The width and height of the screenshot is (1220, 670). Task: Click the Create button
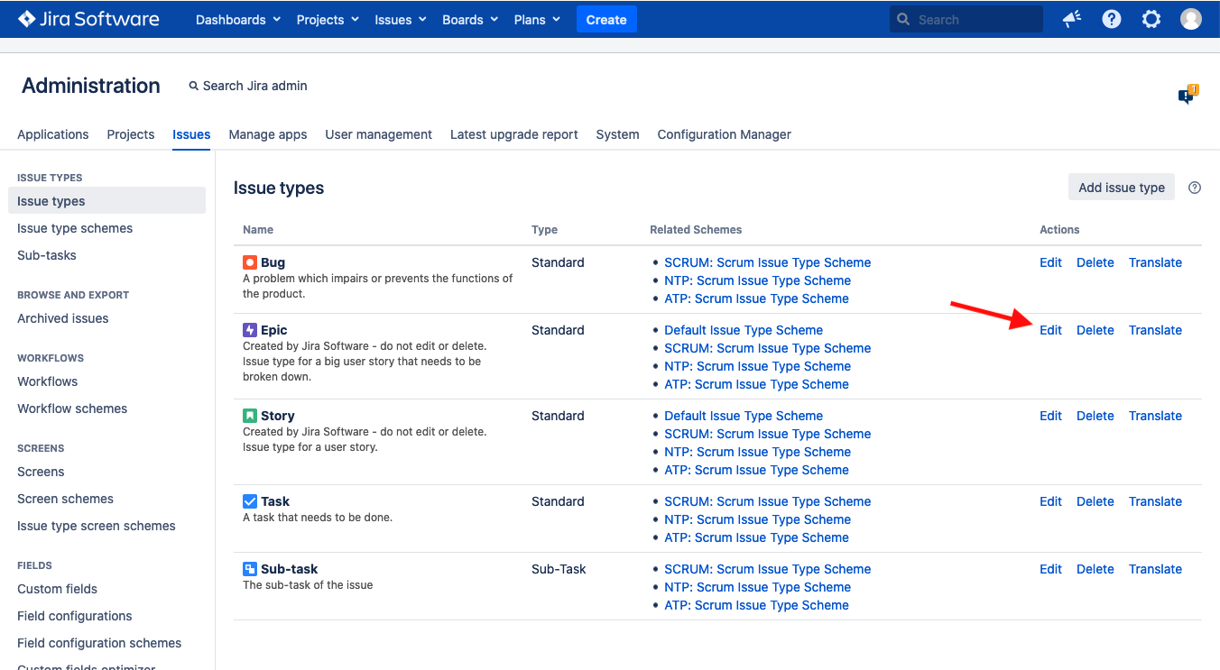coord(606,19)
